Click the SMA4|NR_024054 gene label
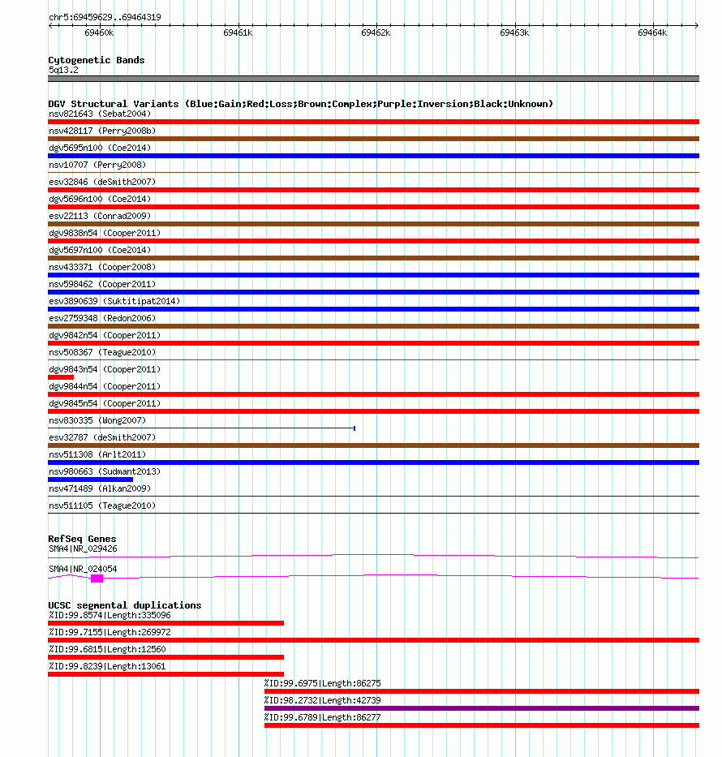The width and height of the screenshot is (722, 757). 83,570
